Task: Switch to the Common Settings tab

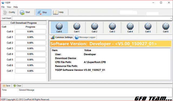Action: click(x=62, y=37)
